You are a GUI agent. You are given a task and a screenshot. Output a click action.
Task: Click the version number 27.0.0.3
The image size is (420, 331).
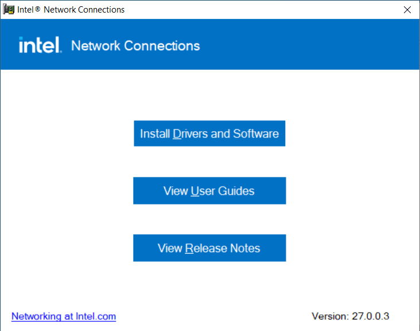click(370, 316)
